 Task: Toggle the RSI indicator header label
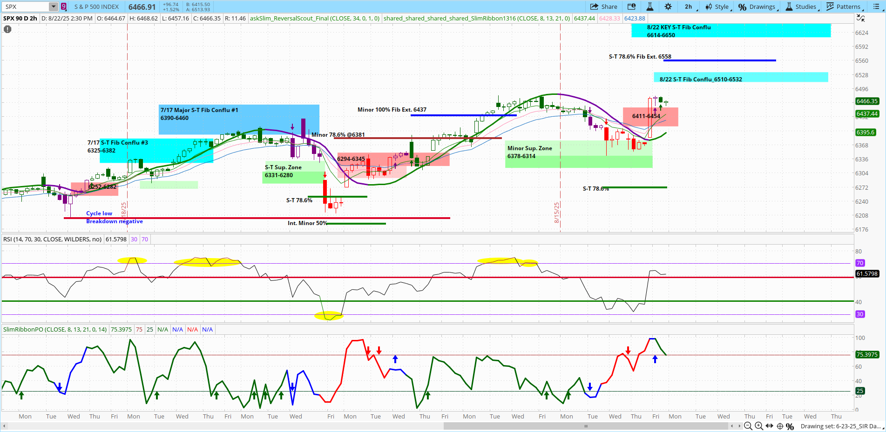[52, 239]
